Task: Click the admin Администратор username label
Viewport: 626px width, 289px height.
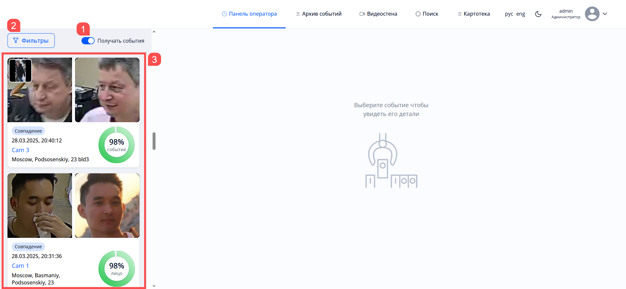Action: 566,14
